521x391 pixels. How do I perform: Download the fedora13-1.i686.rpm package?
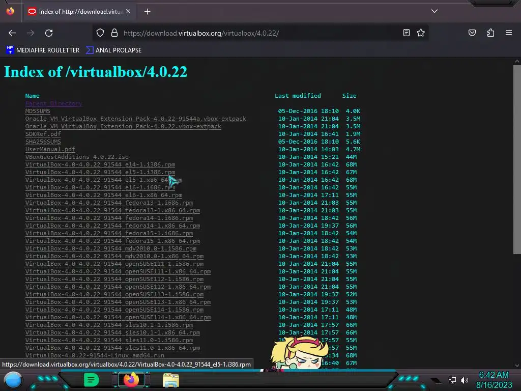109,203
